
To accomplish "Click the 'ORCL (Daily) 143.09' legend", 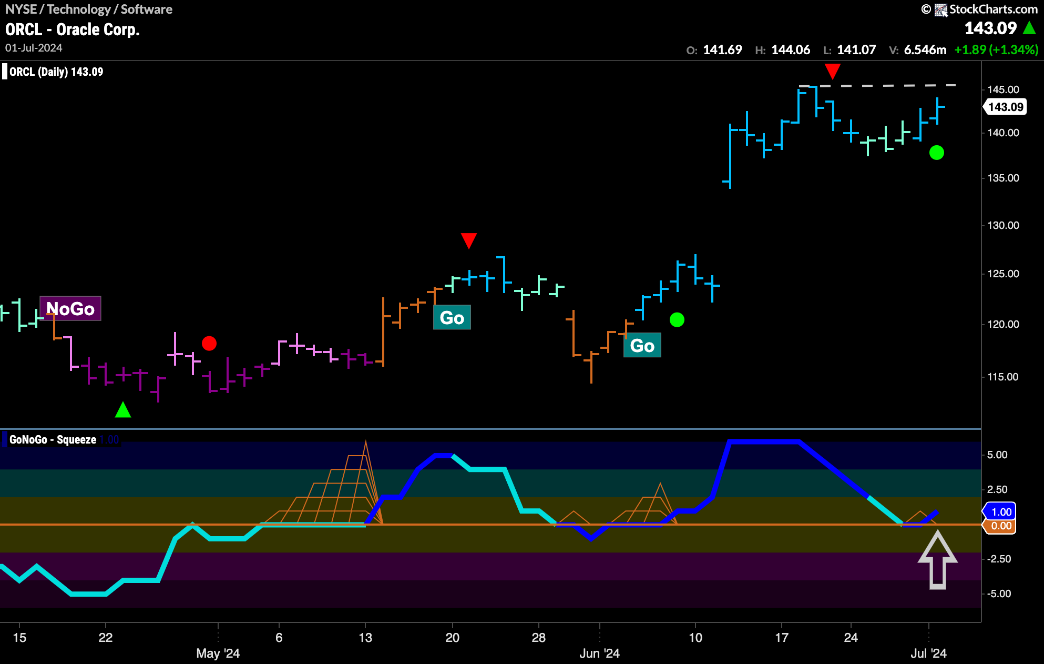I will click(56, 72).
